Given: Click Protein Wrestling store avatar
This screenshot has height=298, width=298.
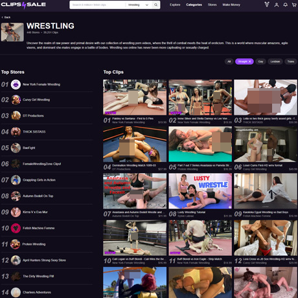Looking at the screenshot, I should tap(16, 244).
